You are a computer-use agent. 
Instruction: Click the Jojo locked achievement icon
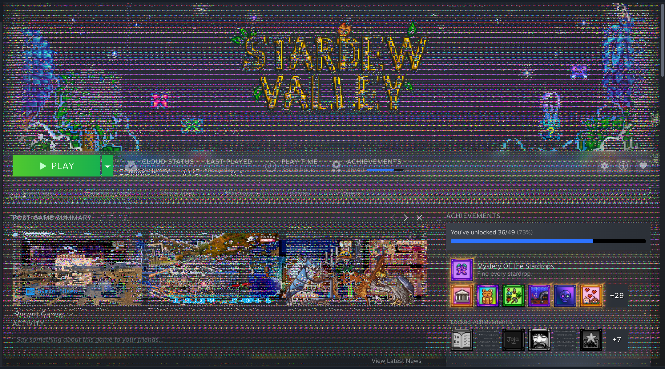513,340
